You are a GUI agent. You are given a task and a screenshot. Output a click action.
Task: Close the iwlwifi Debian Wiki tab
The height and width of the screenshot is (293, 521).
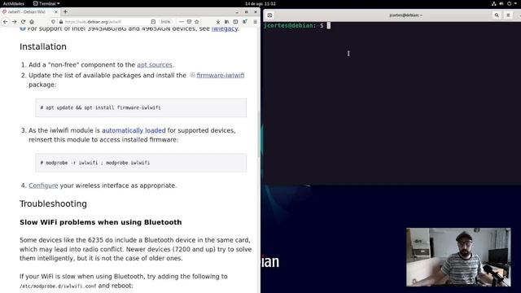56,11
